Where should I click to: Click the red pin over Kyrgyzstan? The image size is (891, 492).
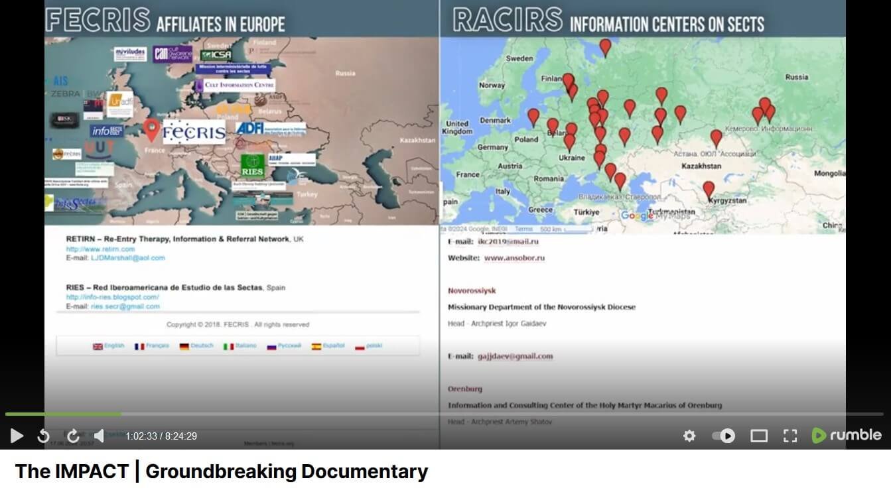(709, 189)
